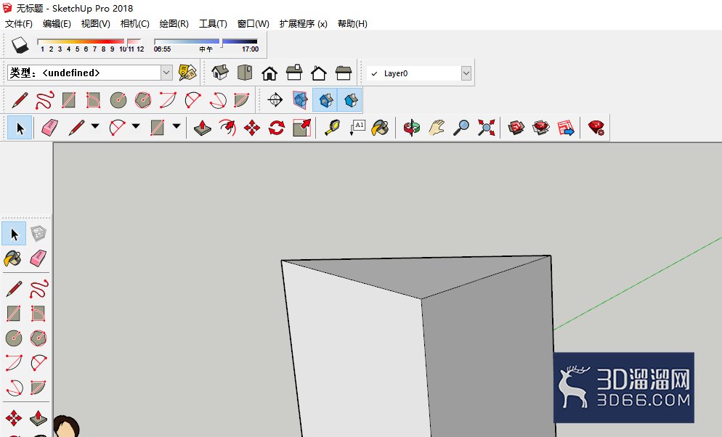This screenshot has width=722, height=437.
Task: Switch to the Iso view house icon
Action: click(x=220, y=73)
